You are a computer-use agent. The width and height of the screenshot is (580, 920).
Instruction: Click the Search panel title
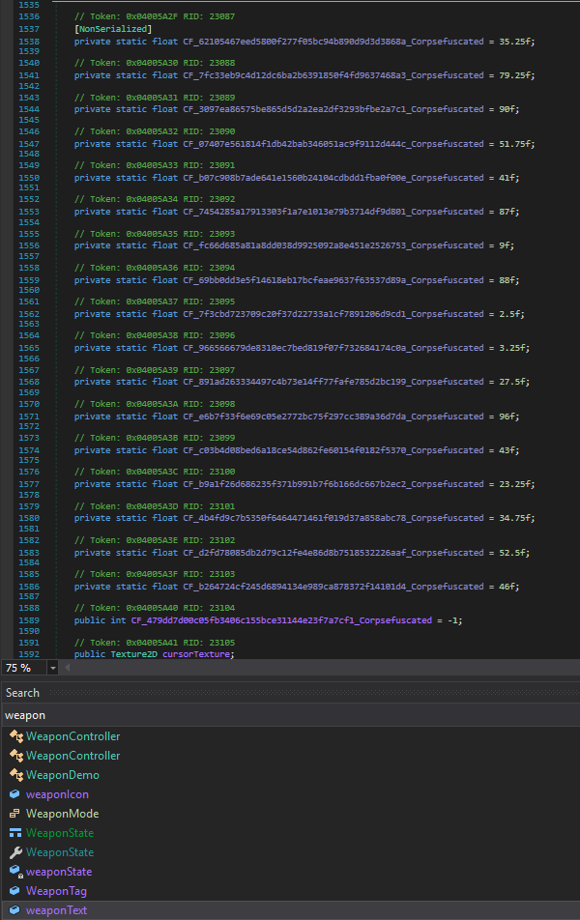pyautogui.click(x=22, y=693)
